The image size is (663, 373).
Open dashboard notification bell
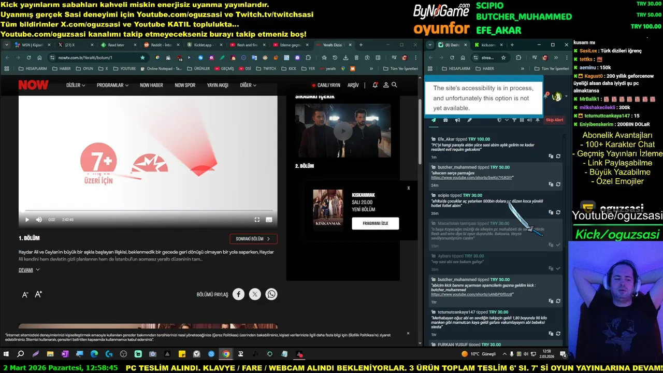pos(546,95)
